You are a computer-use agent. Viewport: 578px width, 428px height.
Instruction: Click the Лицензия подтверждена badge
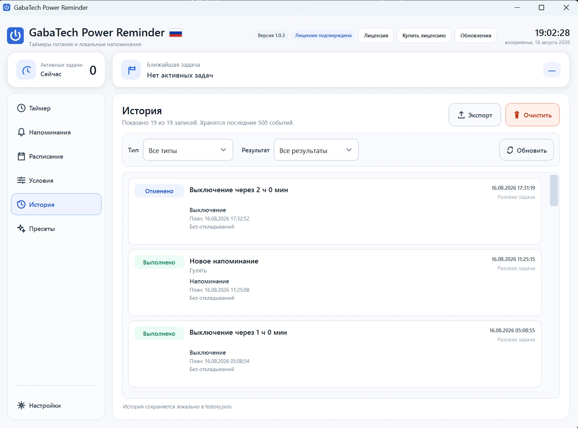[x=323, y=35]
